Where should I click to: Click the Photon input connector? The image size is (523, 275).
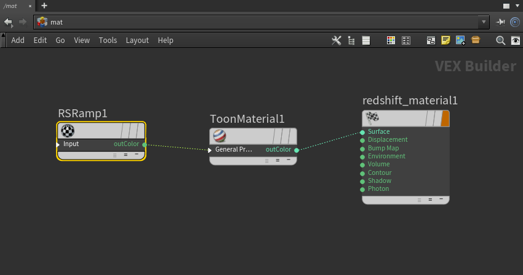[362, 190]
